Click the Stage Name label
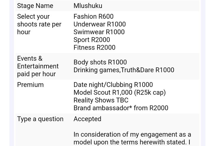This screenshot has width=215, height=146. tap(35, 6)
